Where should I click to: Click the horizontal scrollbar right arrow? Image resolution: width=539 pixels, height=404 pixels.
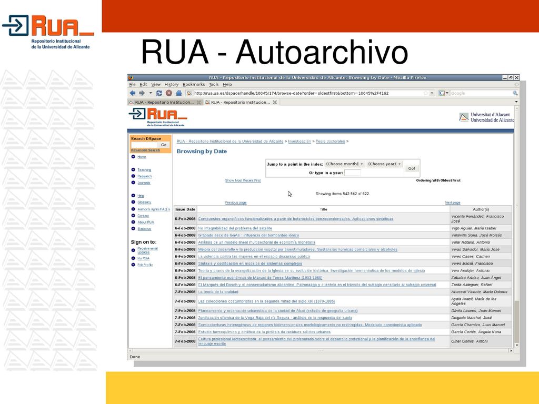tap(511, 351)
